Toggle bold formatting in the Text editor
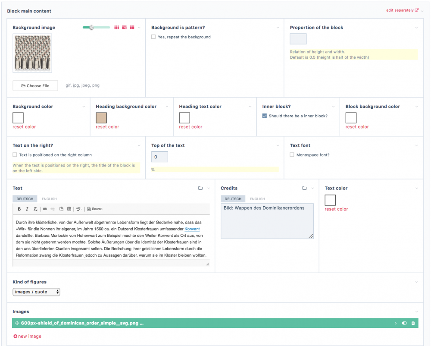The height and width of the screenshot is (346, 431). [19, 209]
